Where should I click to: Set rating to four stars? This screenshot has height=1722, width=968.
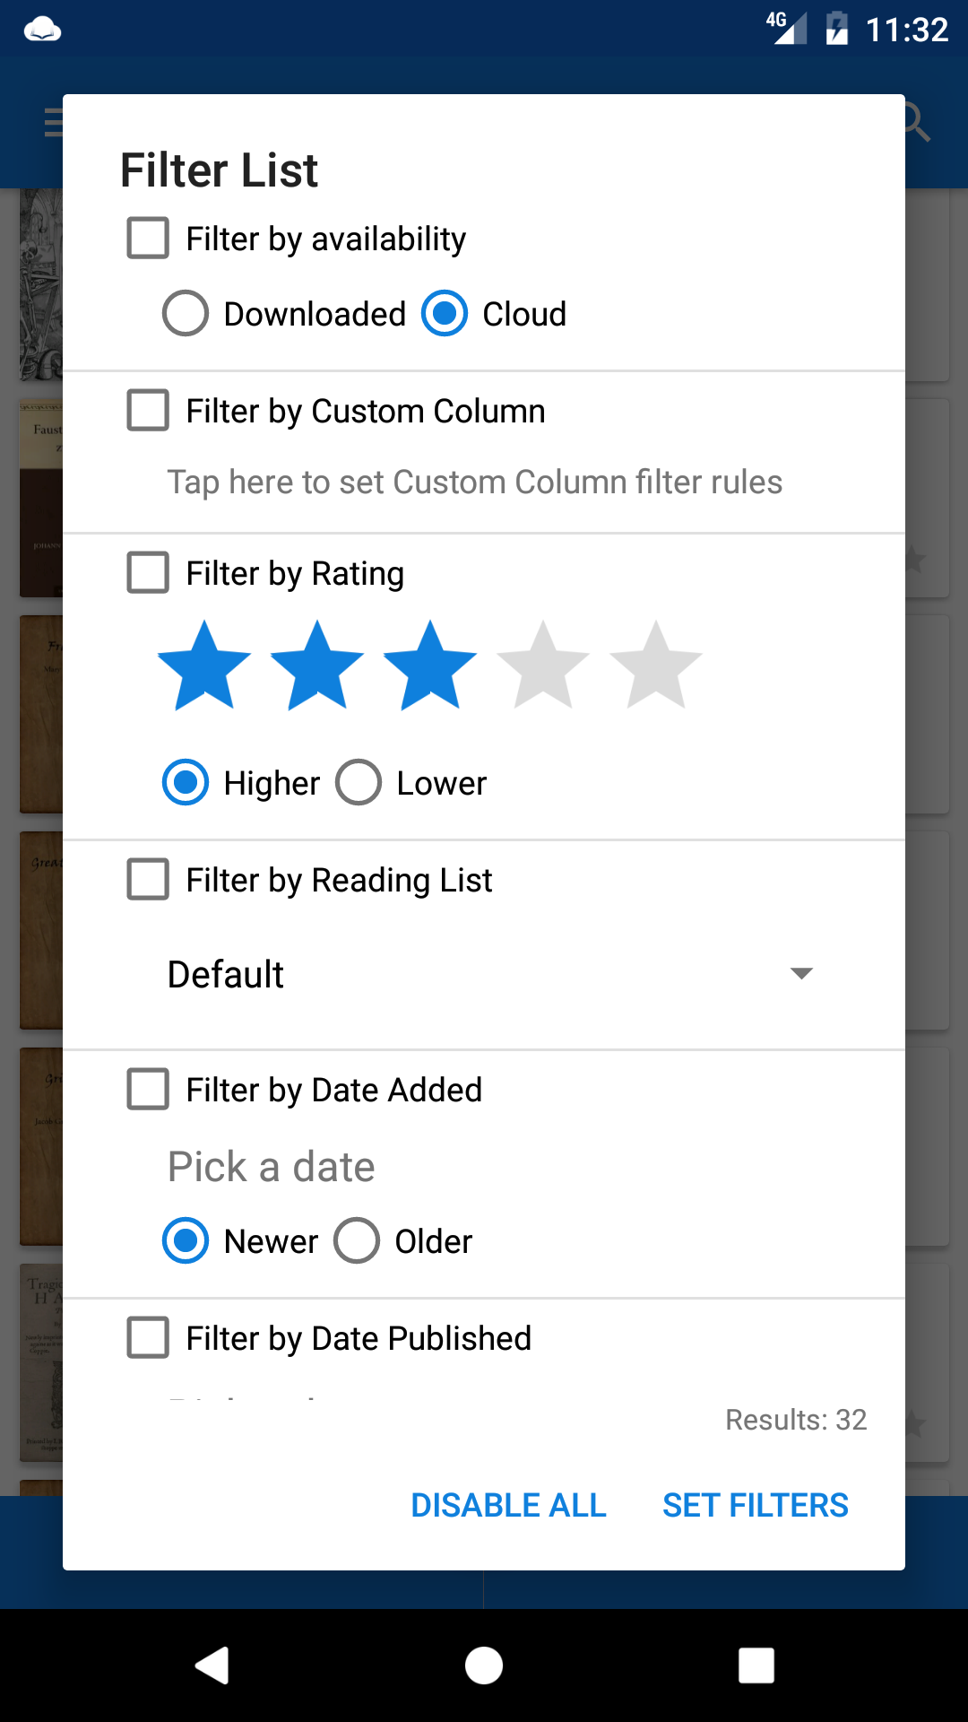(x=543, y=665)
